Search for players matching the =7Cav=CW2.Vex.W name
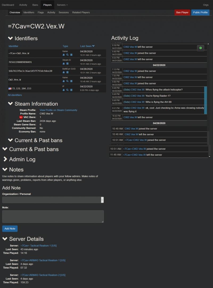Image resolution: width=213 pixels, height=288 pixels. [x=67, y=55]
